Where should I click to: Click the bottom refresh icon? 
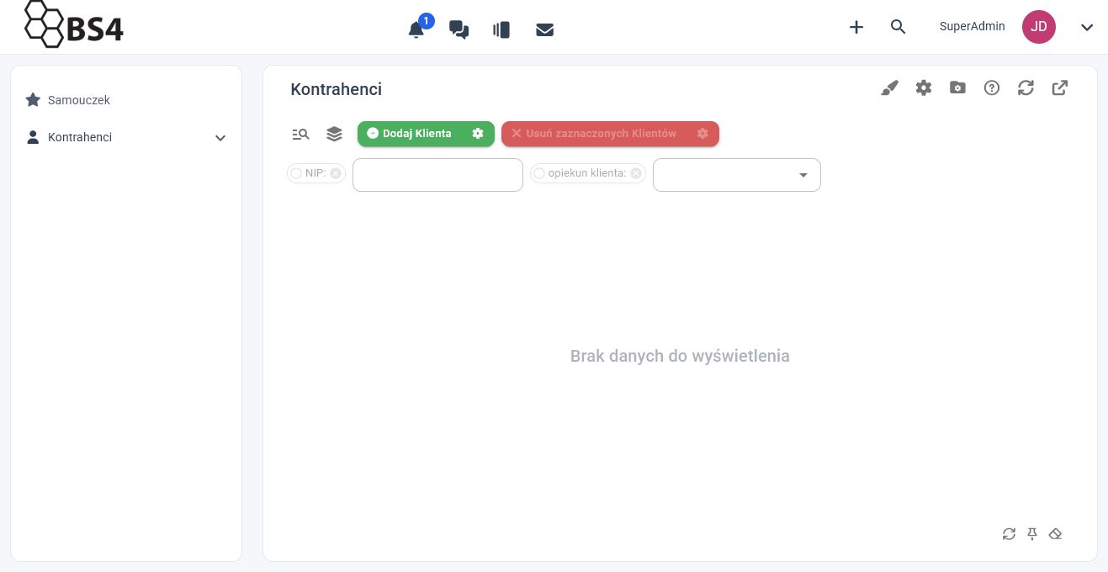[1009, 534]
